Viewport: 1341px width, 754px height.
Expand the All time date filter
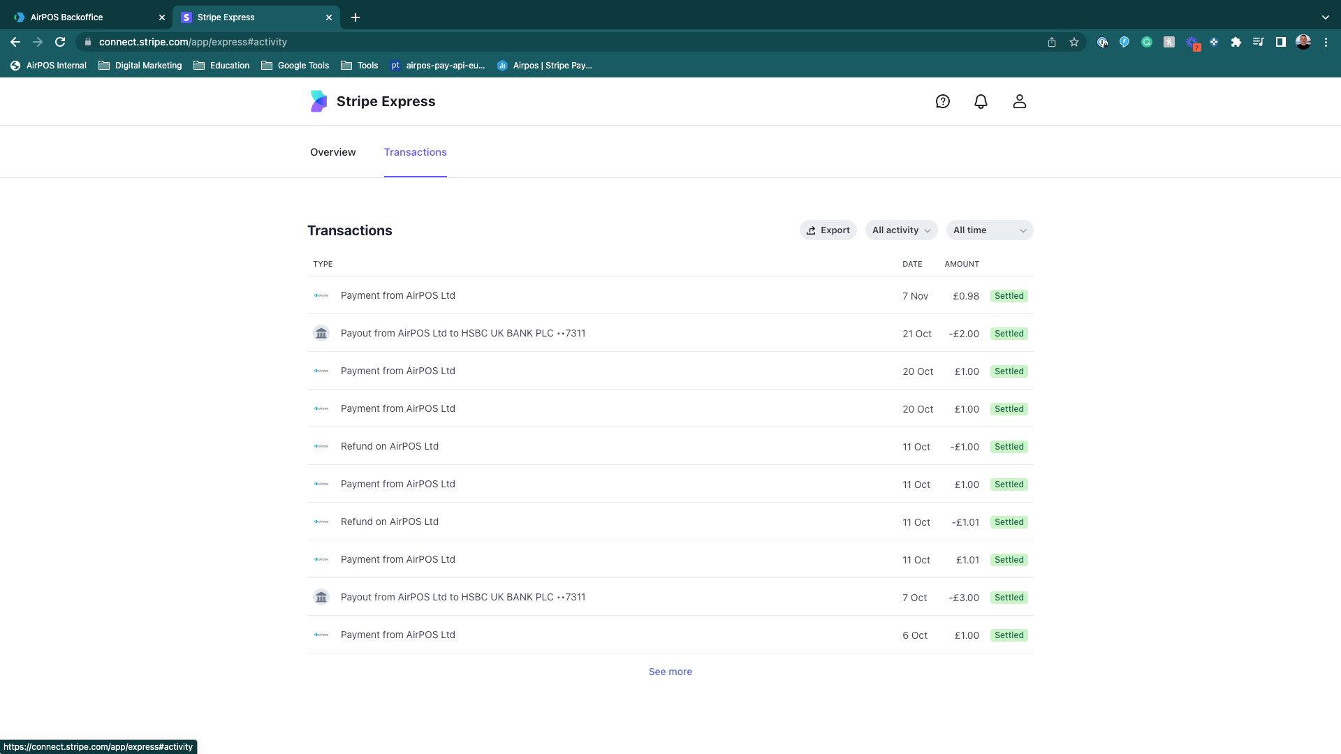[989, 230]
